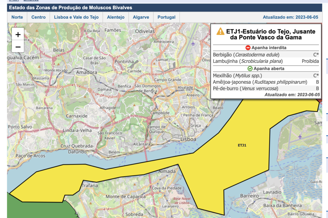Click the Lisbon airport plane icon

coord(193,44)
